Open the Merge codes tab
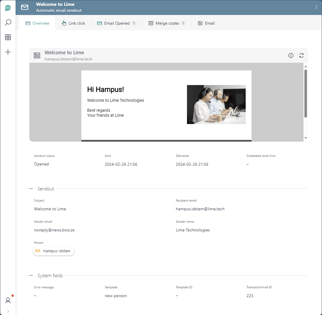The width and height of the screenshot is (322, 315). click(167, 23)
